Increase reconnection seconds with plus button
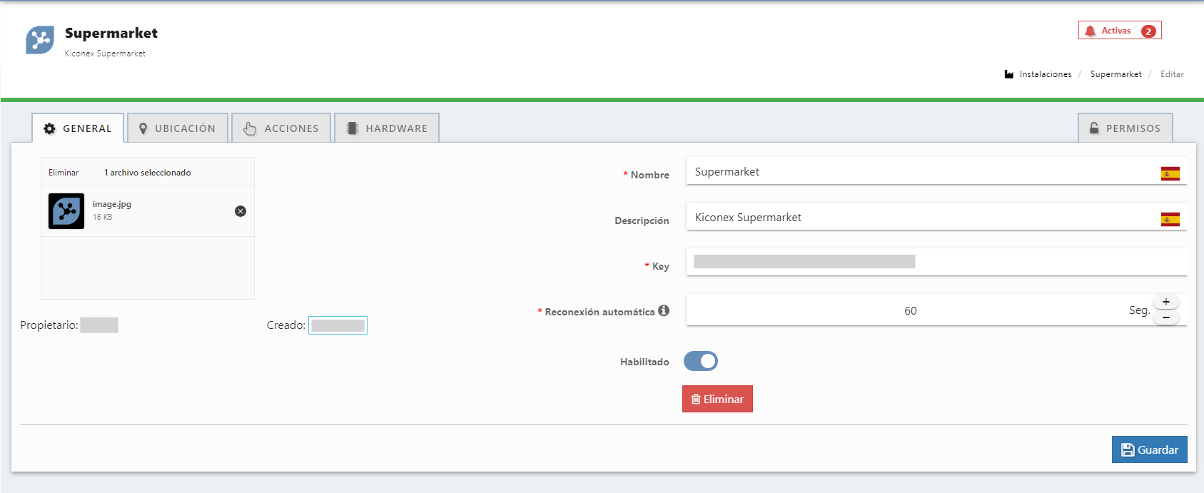This screenshot has width=1204, height=493. point(1166,302)
